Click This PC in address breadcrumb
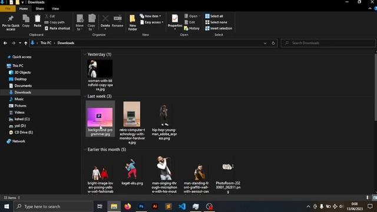This screenshot has height=212, width=377. click(x=46, y=43)
